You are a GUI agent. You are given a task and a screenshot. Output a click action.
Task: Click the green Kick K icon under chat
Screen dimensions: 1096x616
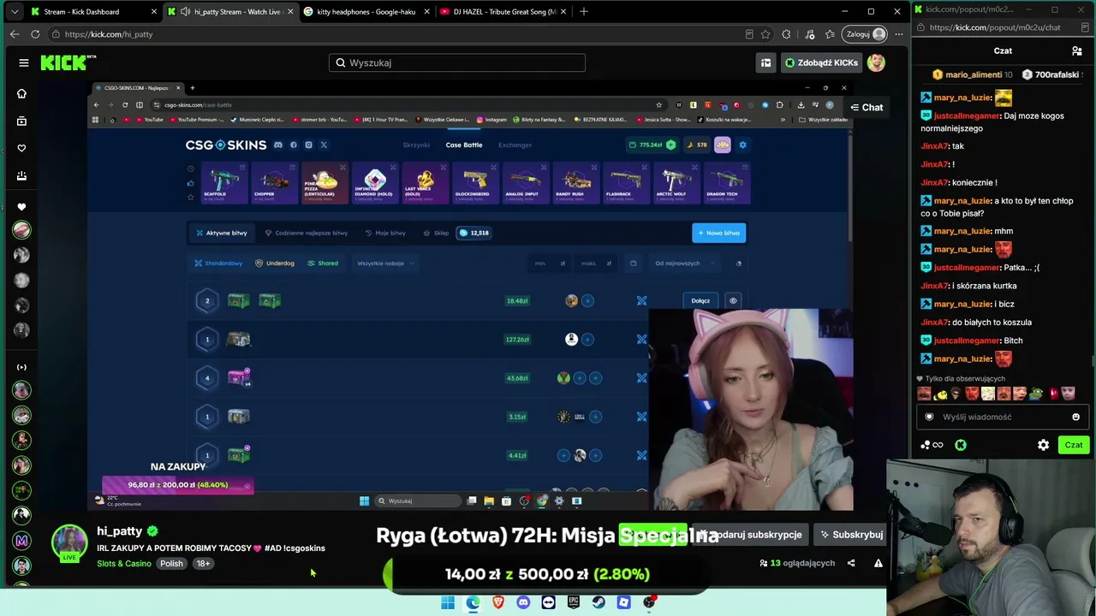coord(961,445)
